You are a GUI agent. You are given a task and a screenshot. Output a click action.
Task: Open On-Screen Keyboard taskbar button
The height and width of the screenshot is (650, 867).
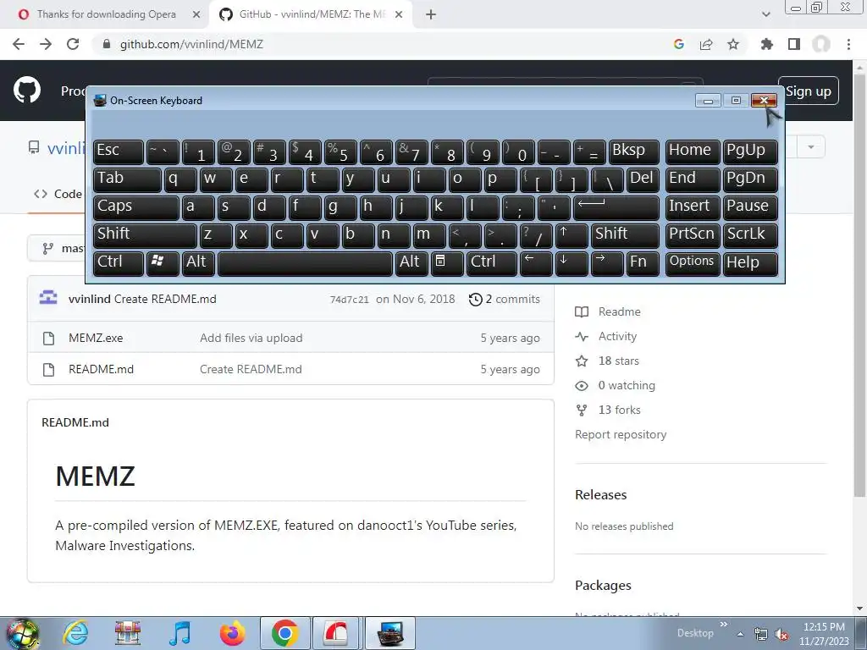[389, 633]
